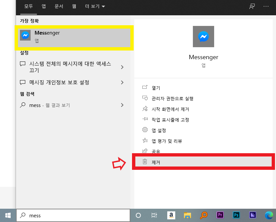Screen dimensions: 276x222
Task: Click 제거 to uninstall Messenger
Action: [x=203, y=162]
